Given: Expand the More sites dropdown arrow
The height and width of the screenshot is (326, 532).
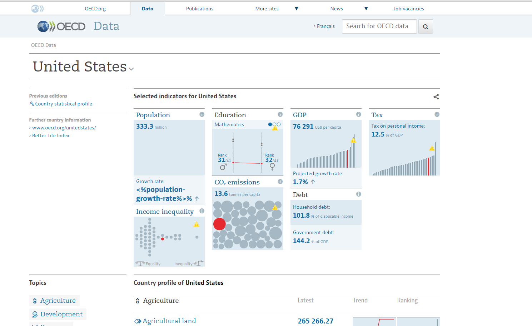Looking at the screenshot, I should (296, 9).
